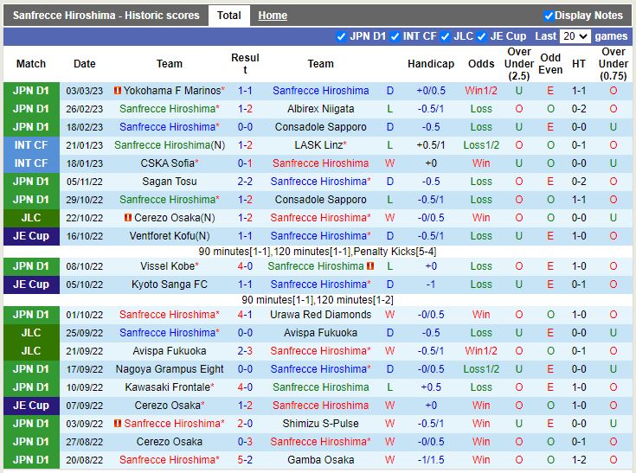
Task: Click Nagoya Grampus Eight team name
Action: click(170, 369)
